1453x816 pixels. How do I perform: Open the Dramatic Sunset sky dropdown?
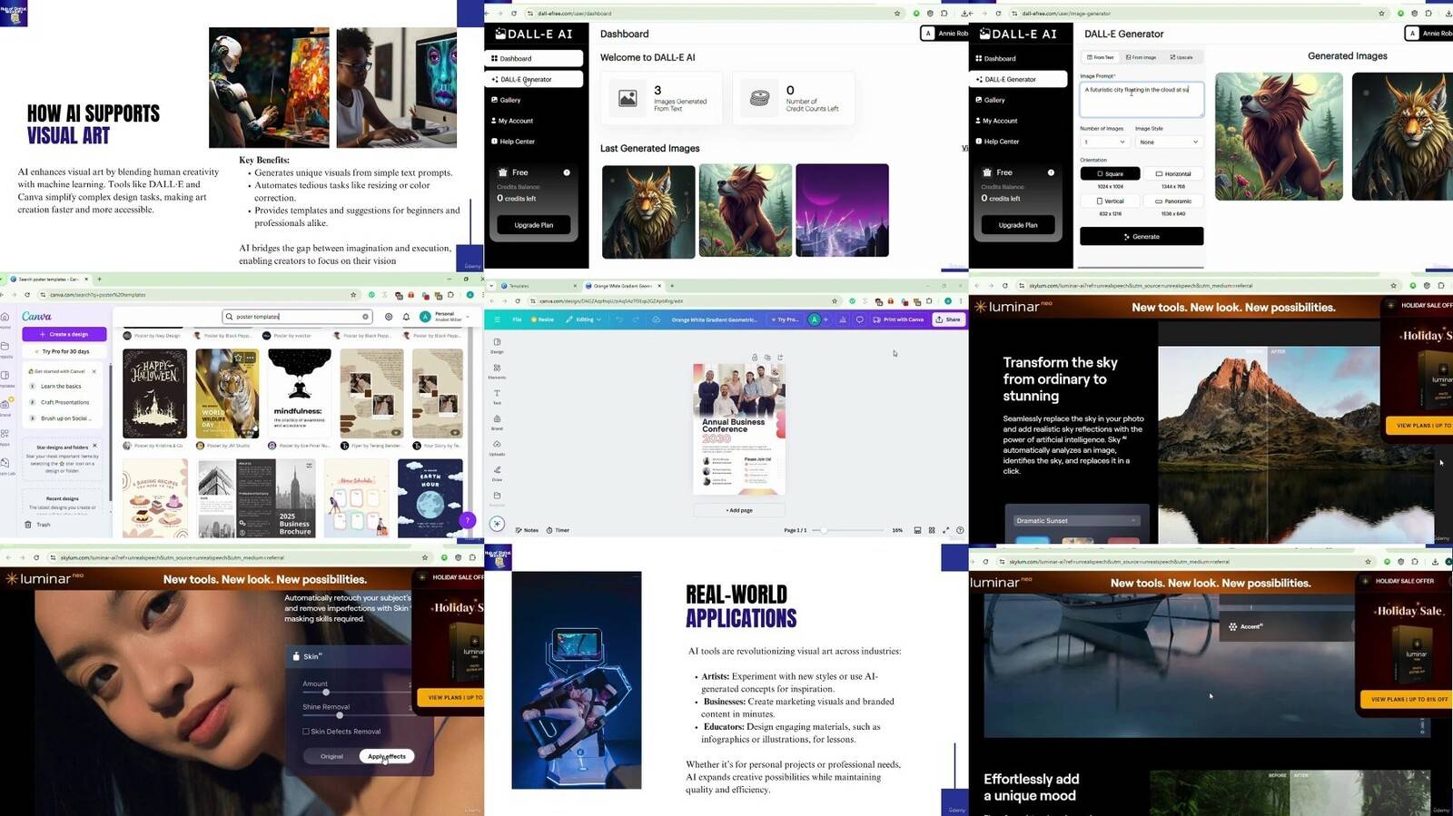(x=1076, y=521)
